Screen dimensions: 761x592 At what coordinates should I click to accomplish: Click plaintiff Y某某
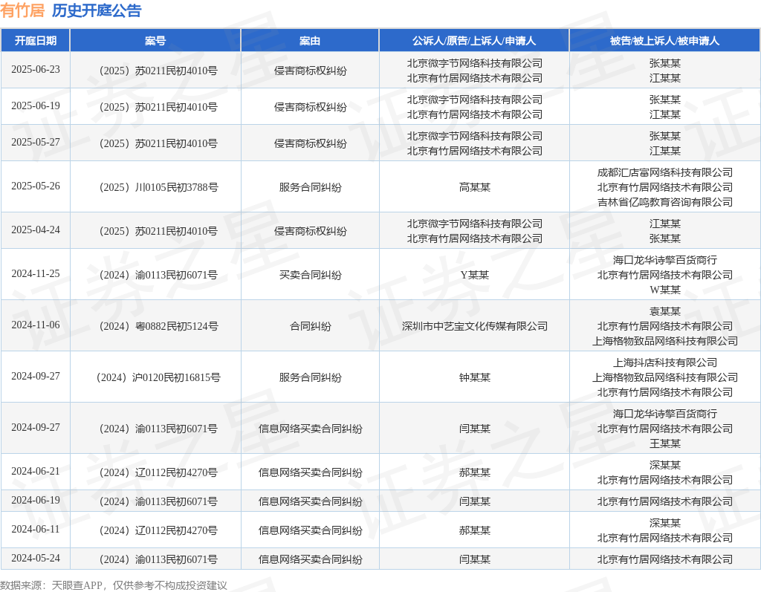point(475,275)
